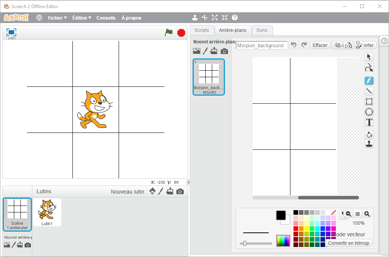This screenshot has width=389, height=257.
Task: Open the Sons tab
Action: click(x=262, y=30)
